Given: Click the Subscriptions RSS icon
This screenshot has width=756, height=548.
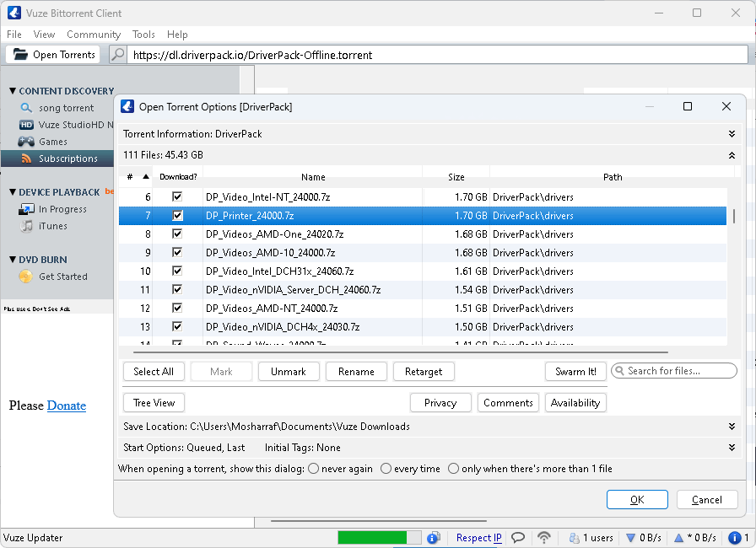Looking at the screenshot, I should point(26,158).
